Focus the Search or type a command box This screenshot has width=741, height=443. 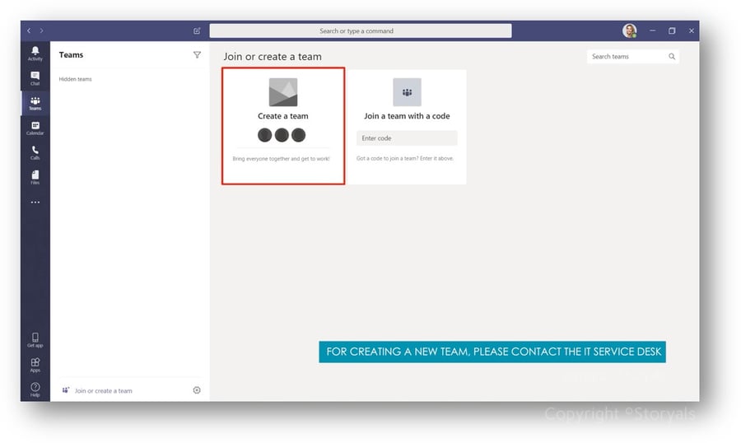[361, 30]
